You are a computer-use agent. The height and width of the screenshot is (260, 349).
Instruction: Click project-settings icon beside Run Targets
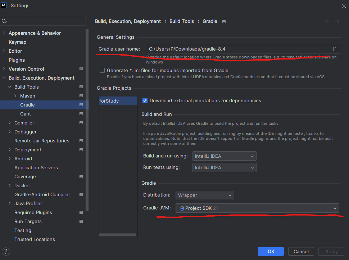click(81, 221)
